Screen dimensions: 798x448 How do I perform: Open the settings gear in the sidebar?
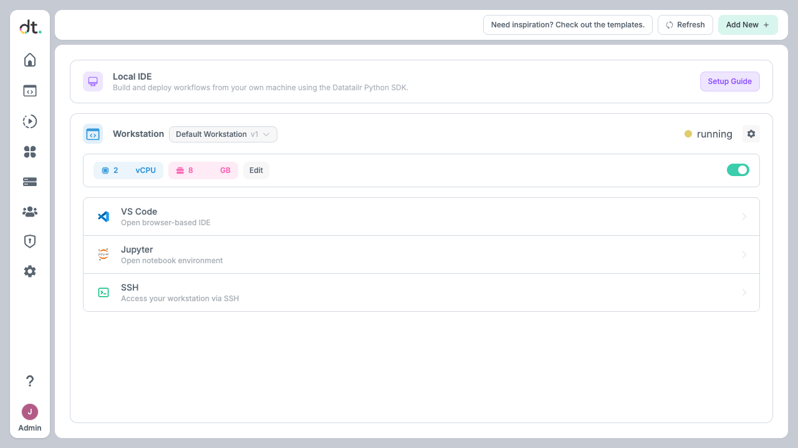[x=29, y=271]
